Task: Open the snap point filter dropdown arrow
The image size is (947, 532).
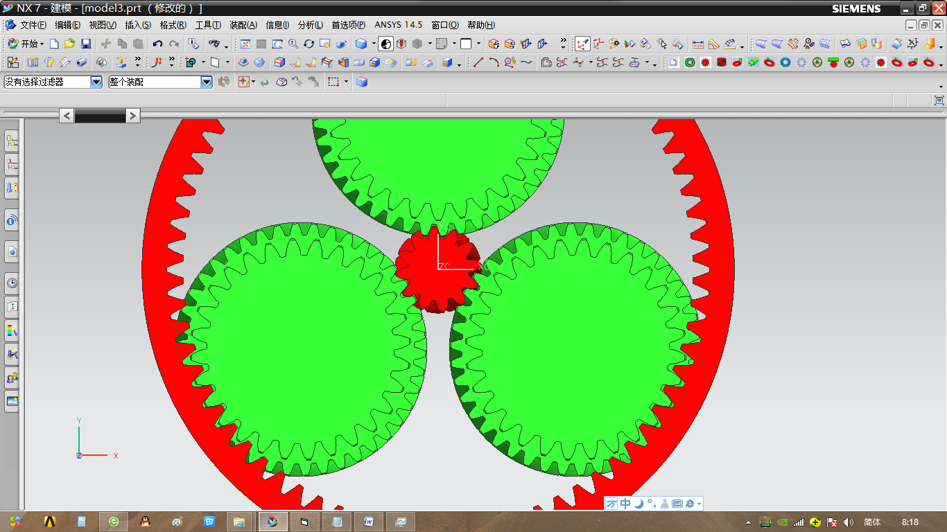Action: 253,82
